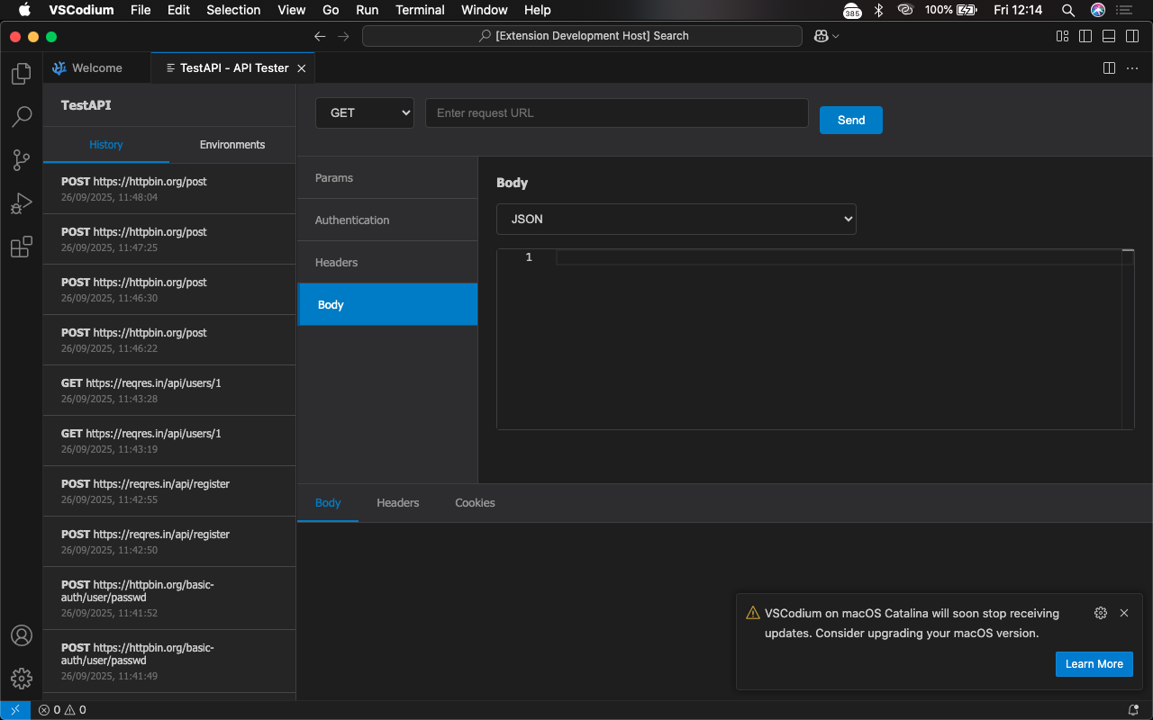Go forward with the navigation arrow
1153x720 pixels.
click(343, 36)
